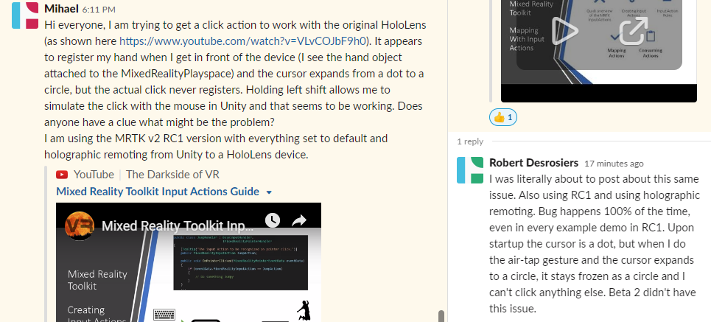
Task: Open the youtube.com/watch?v=VLvCOJbF9h0 link
Action: point(242,41)
